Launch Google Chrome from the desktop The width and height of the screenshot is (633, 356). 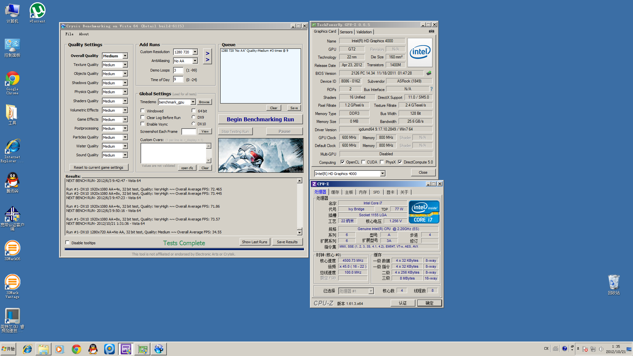[12, 83]
